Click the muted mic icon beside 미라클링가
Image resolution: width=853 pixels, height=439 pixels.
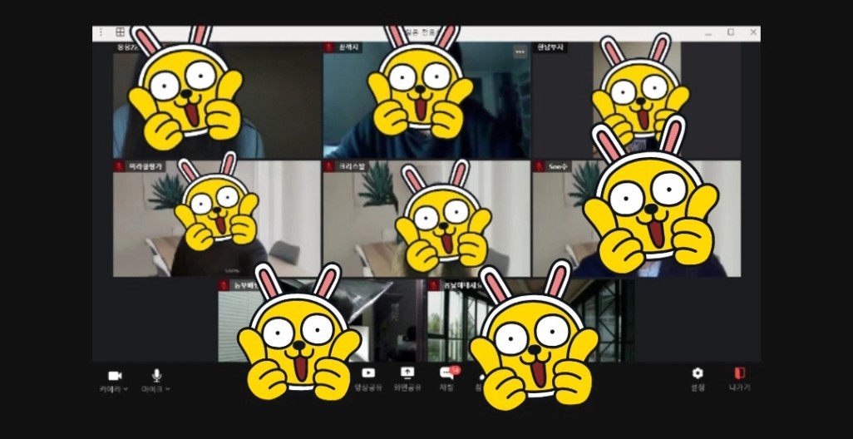[119, 166]
